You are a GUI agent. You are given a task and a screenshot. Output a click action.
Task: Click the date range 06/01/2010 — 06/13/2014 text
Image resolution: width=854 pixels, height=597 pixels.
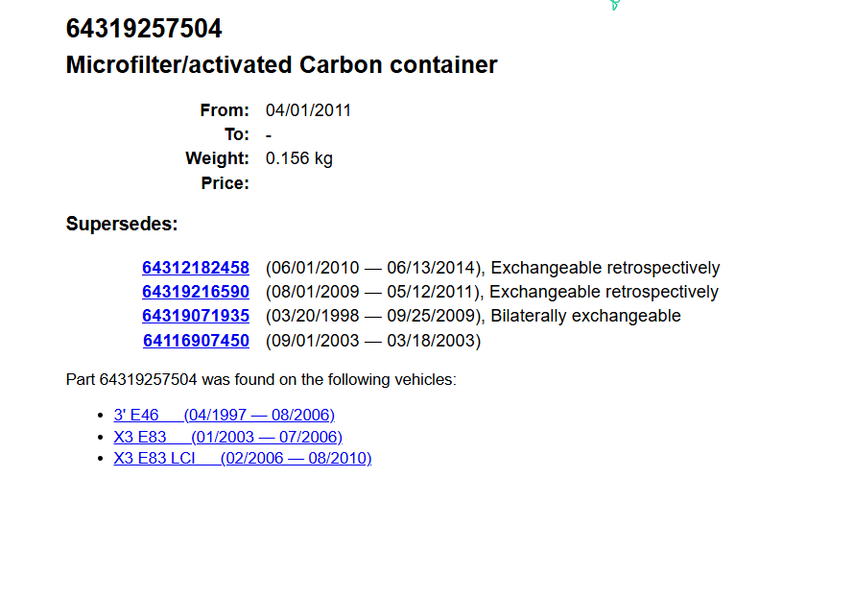point(375,268)
